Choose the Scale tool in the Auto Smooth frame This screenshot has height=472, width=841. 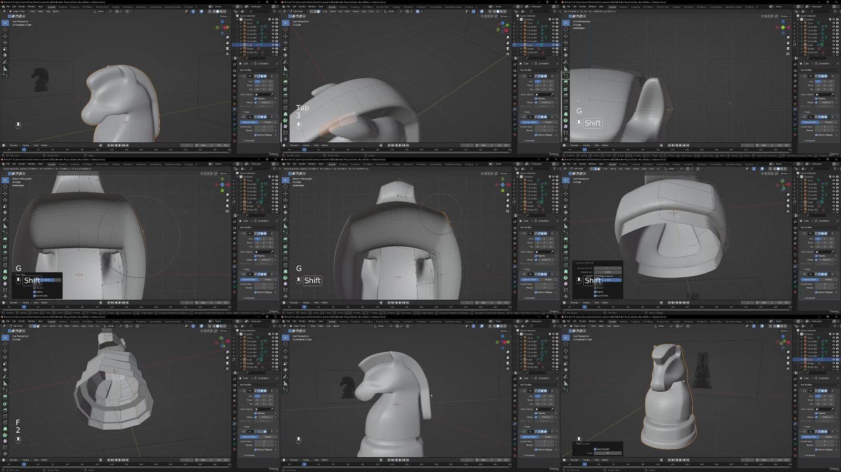(x=566, y=364)
